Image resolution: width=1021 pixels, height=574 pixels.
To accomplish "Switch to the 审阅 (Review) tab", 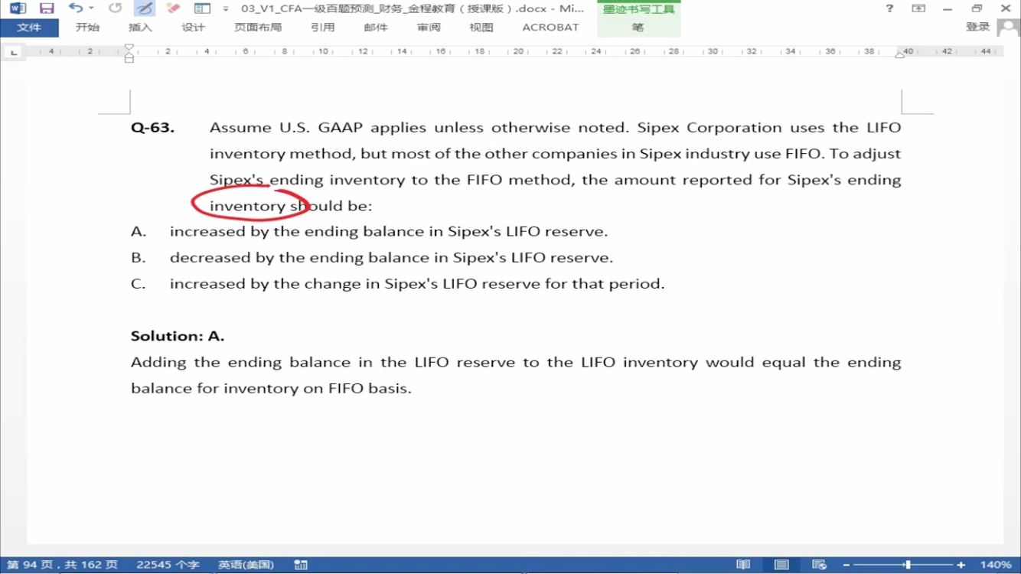I will 429,28.
